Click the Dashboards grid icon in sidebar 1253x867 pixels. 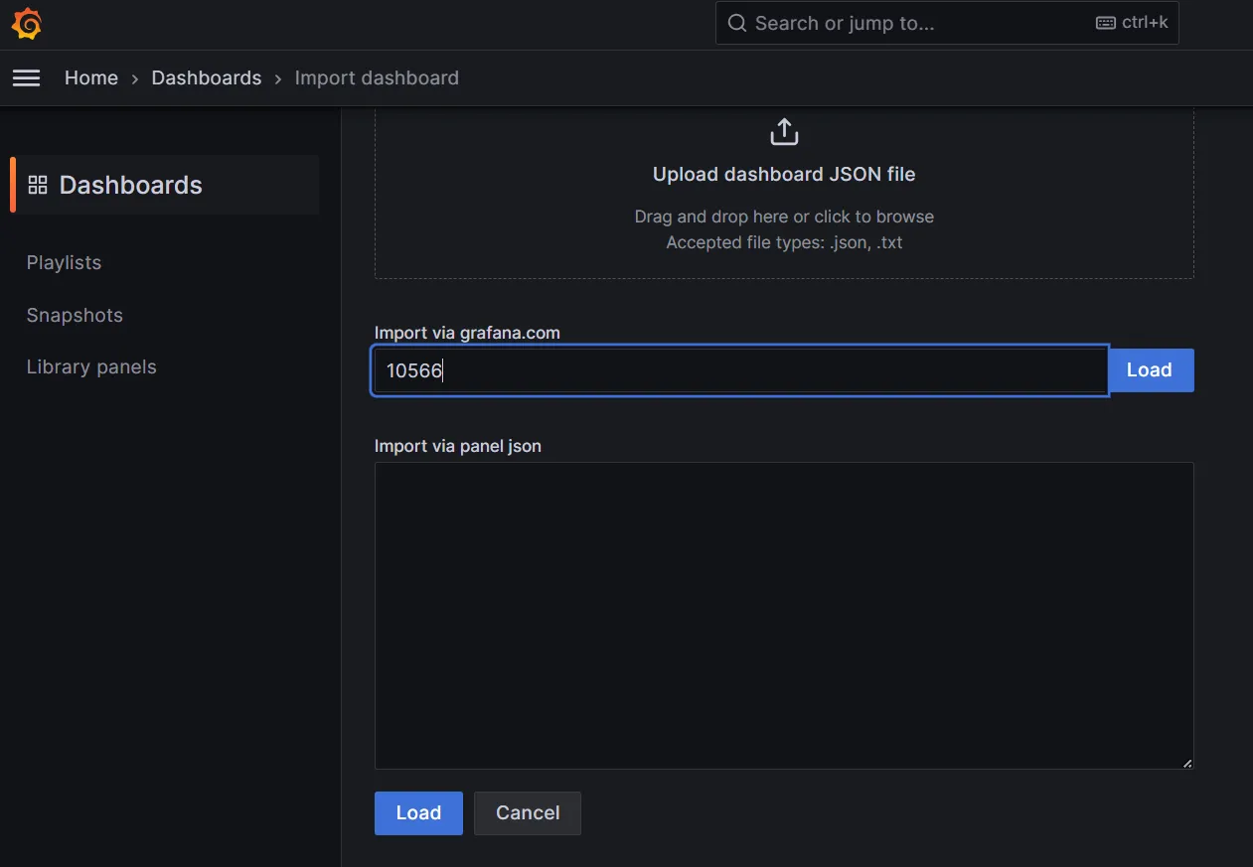tap(38, 185)
